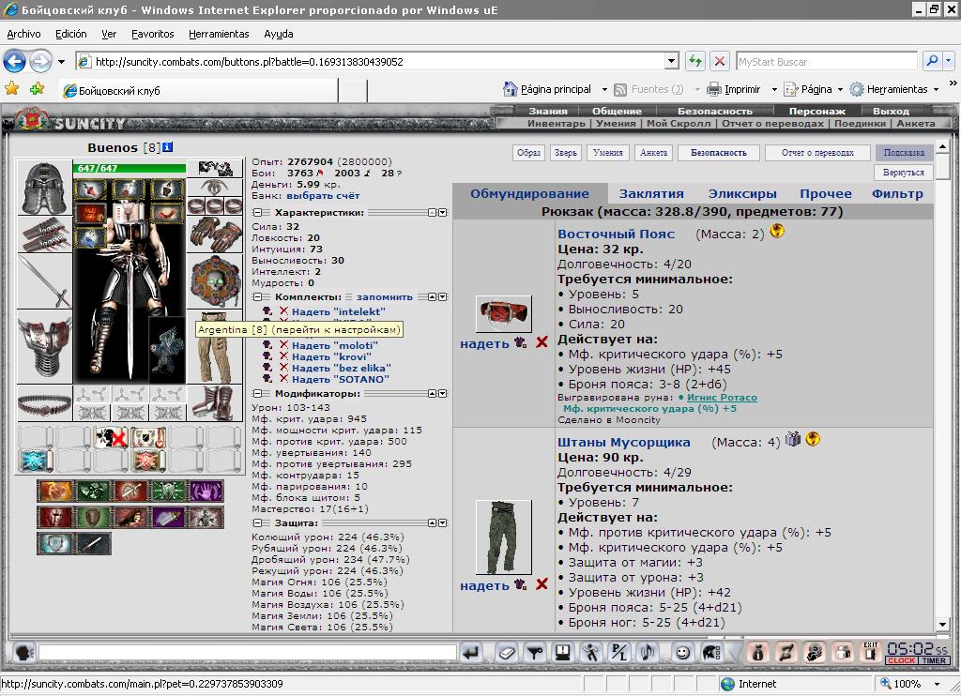Click the выбрать счёт bank link
Viewport: 961px width, 696px height.
[x=323, y=195]
